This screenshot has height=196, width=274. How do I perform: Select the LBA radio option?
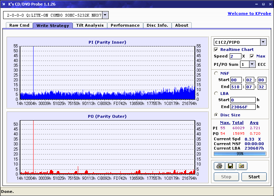(216, 93)
